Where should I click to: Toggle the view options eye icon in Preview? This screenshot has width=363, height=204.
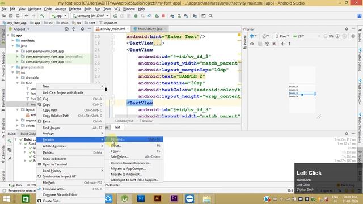(252, 44)
